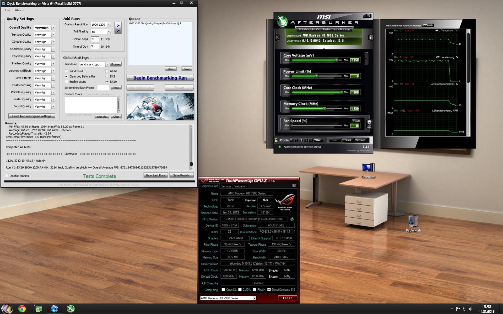Open the About menu
The image size is (503, 314).
click(x=19, y=10)
